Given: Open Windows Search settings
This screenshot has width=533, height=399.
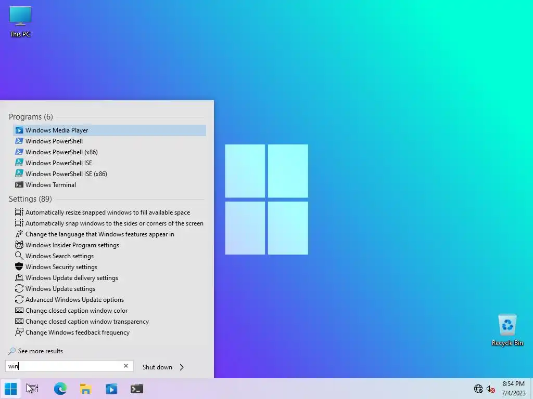Looking at the screenshot, I should click(109, 256).
